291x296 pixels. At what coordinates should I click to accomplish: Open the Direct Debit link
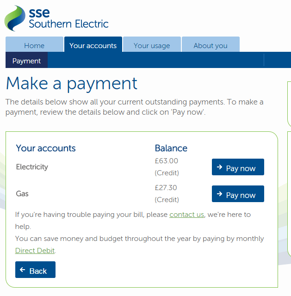tap(35, 251)
